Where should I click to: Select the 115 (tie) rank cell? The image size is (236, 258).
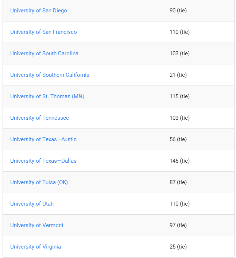198,96
